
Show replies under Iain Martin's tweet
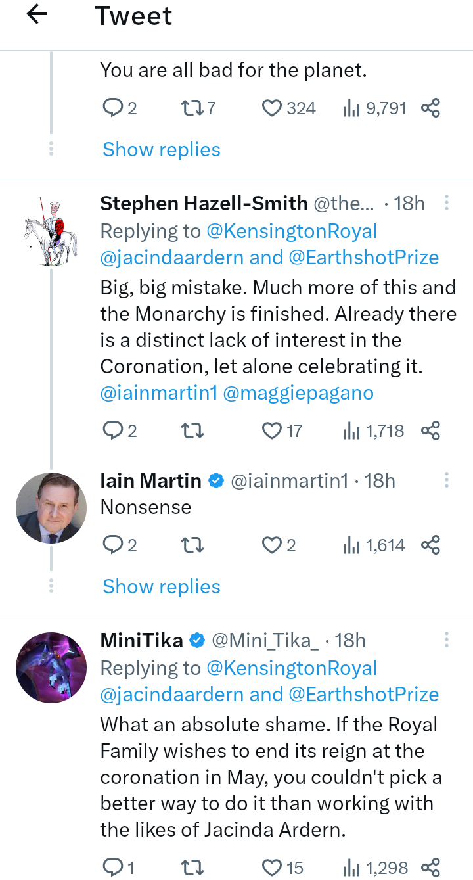[162, 587]
